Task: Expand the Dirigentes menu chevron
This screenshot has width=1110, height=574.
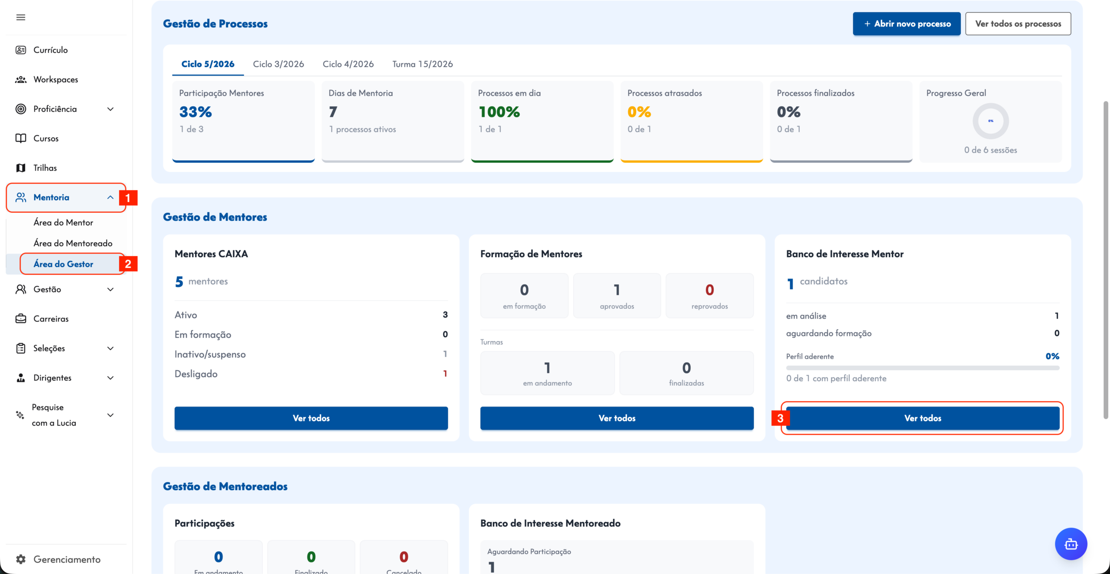Action: (111, 378)
